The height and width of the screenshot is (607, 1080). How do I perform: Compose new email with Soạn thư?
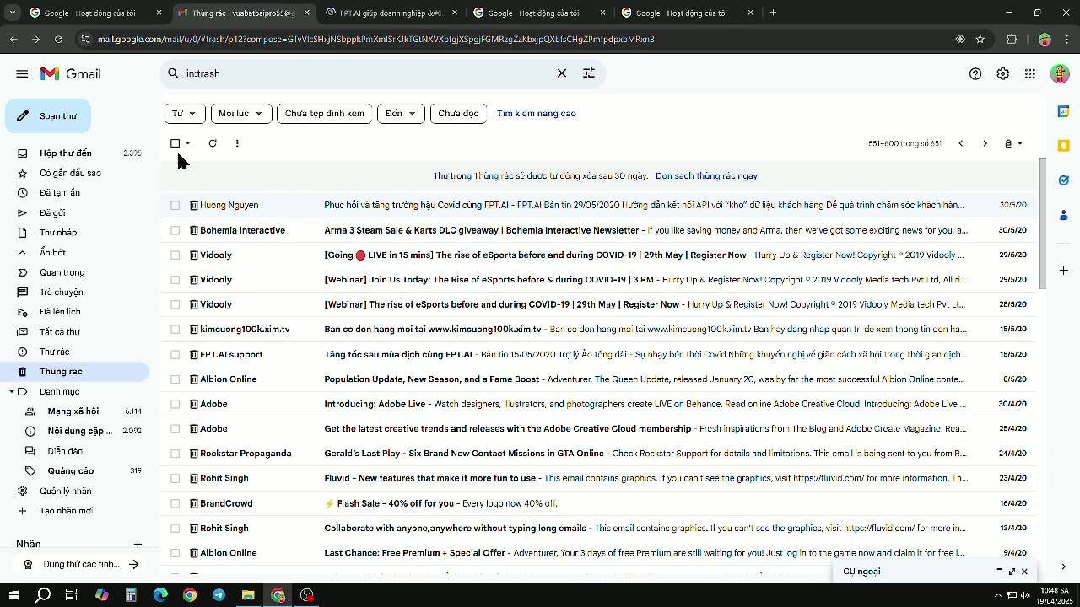(48, 116)
